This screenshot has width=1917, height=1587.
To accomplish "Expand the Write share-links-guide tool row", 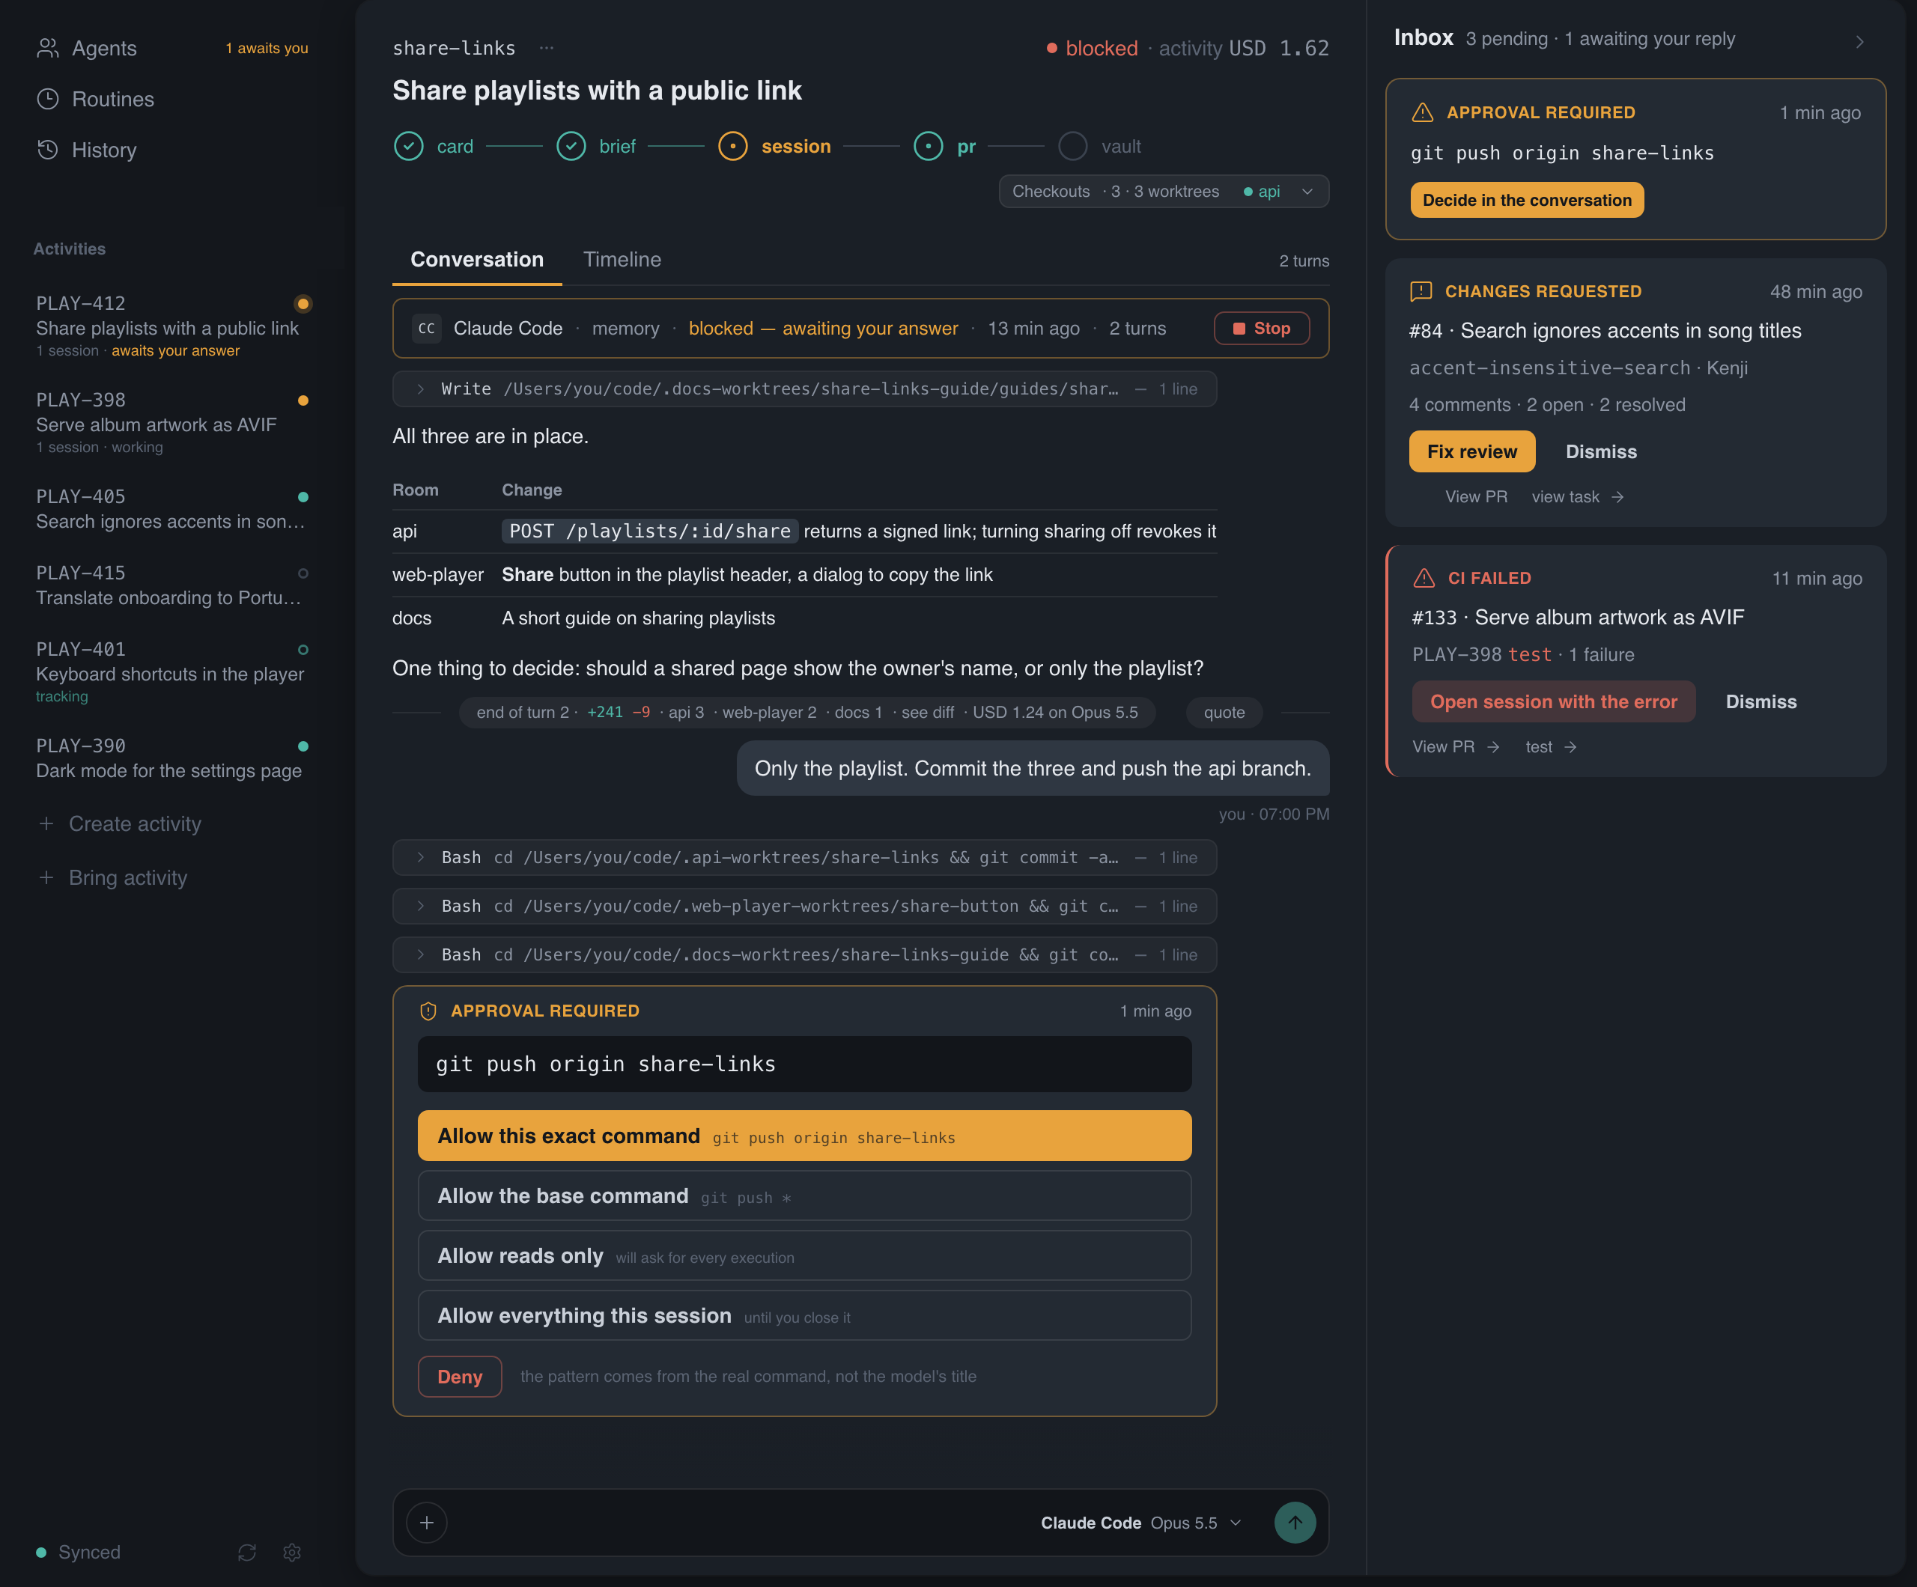I will [804, 389].
